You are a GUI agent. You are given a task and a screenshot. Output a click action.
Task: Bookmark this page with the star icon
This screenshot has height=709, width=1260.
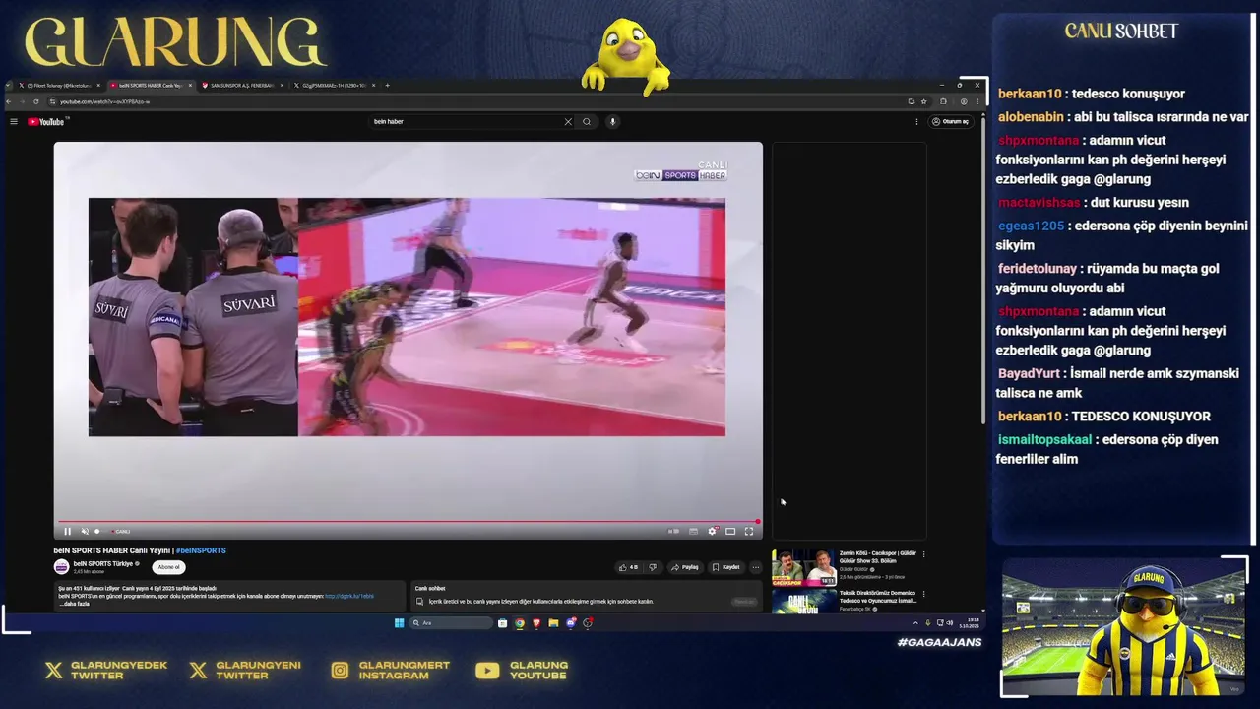point(923,101)
